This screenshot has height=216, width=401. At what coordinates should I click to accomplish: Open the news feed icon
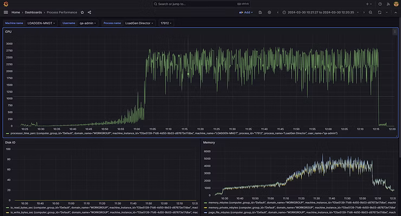click(x=388, y=4)
